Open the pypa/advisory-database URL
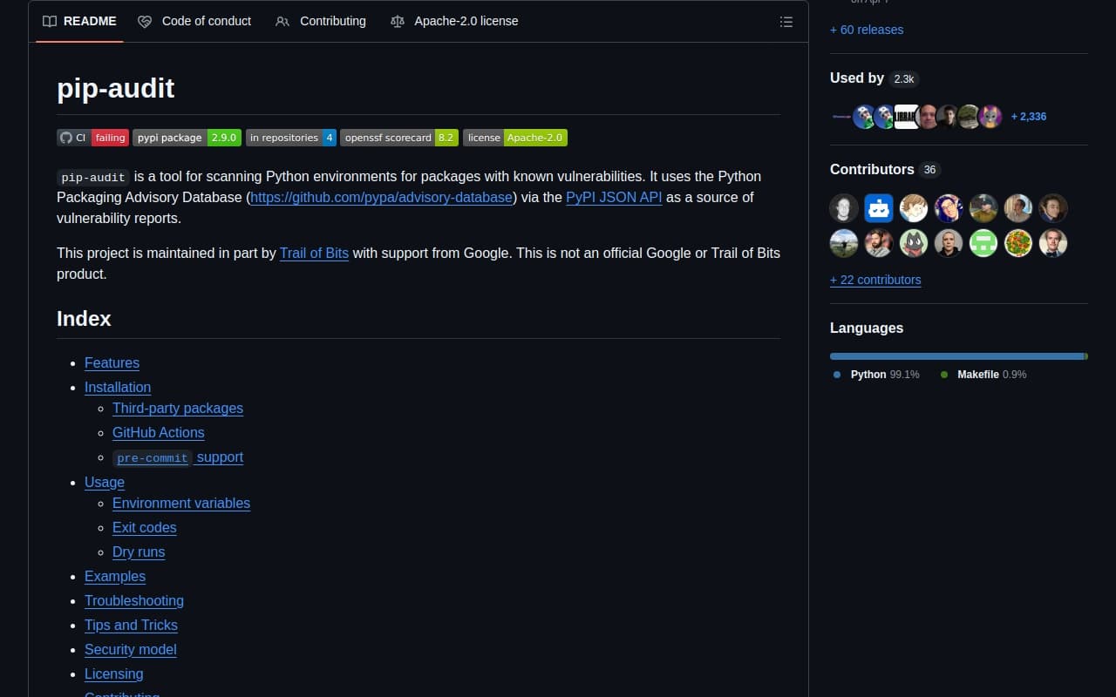 click(x=381, y=197)
